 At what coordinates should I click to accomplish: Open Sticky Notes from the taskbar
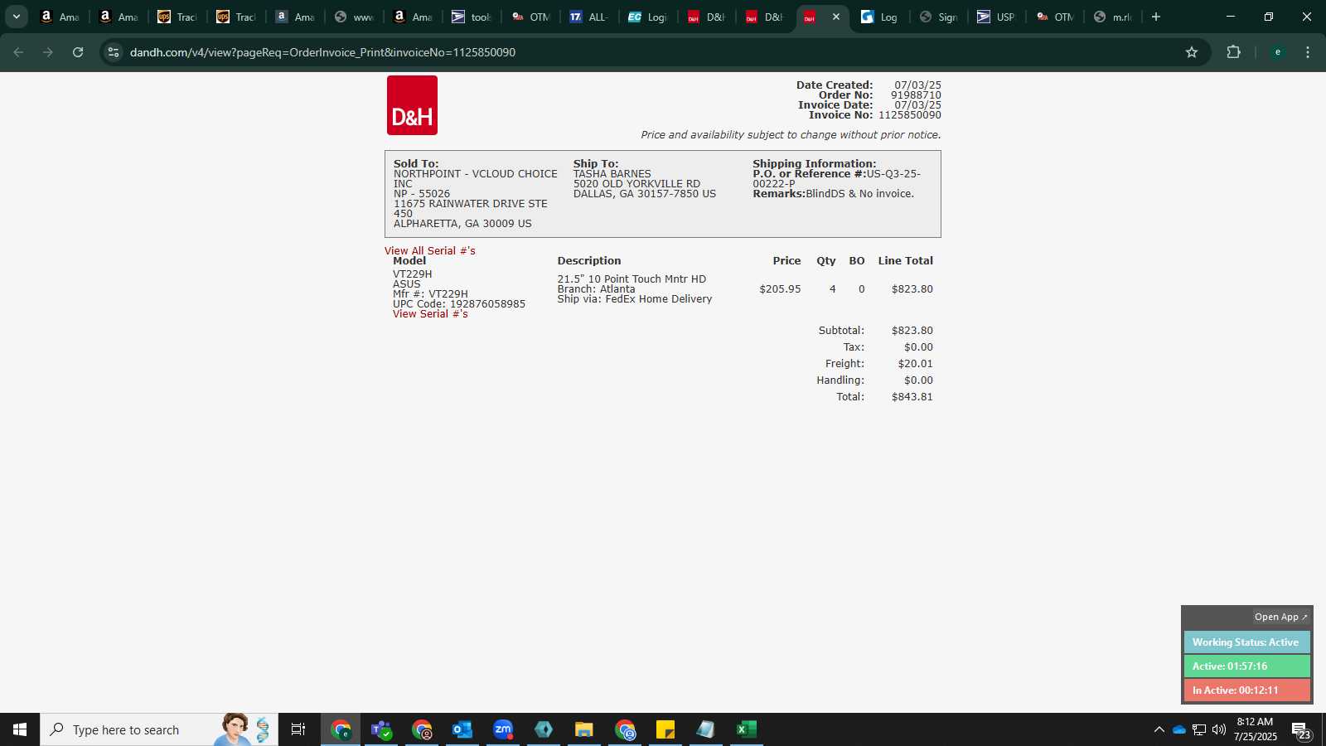[x=665, y=729]
